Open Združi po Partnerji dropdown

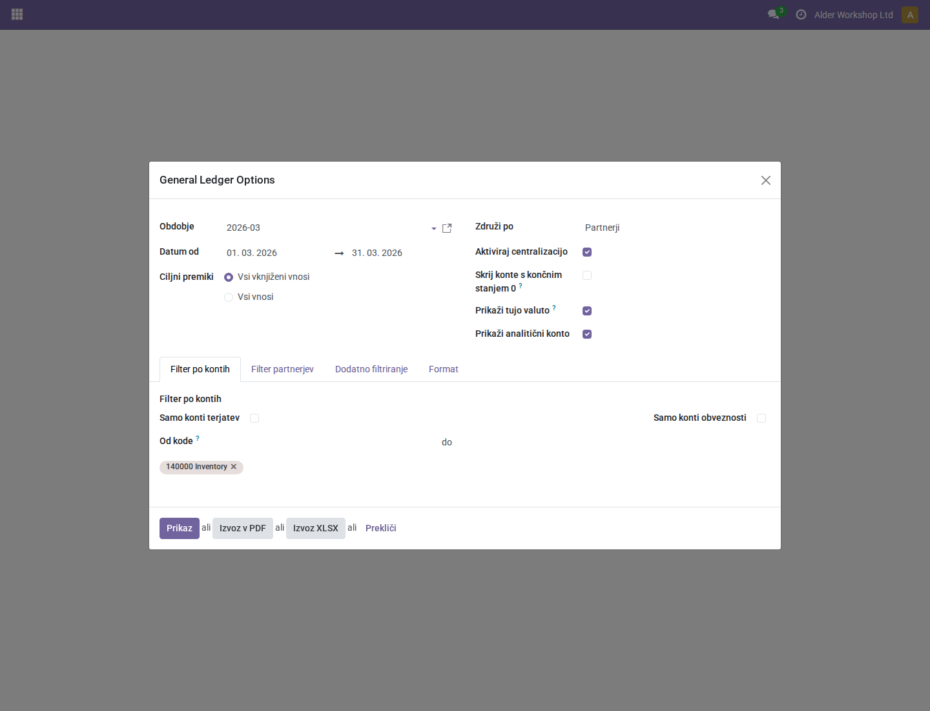pos(676,228)
